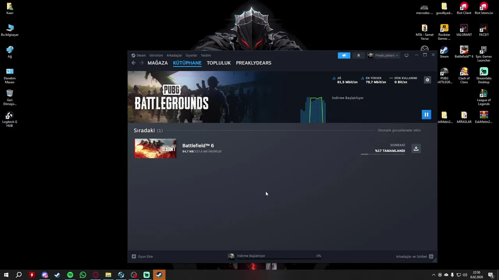This screenshot has height=280, width=499.
Task: Click the %17 TAMAMLANDI status text
Action: pos(390,150)
